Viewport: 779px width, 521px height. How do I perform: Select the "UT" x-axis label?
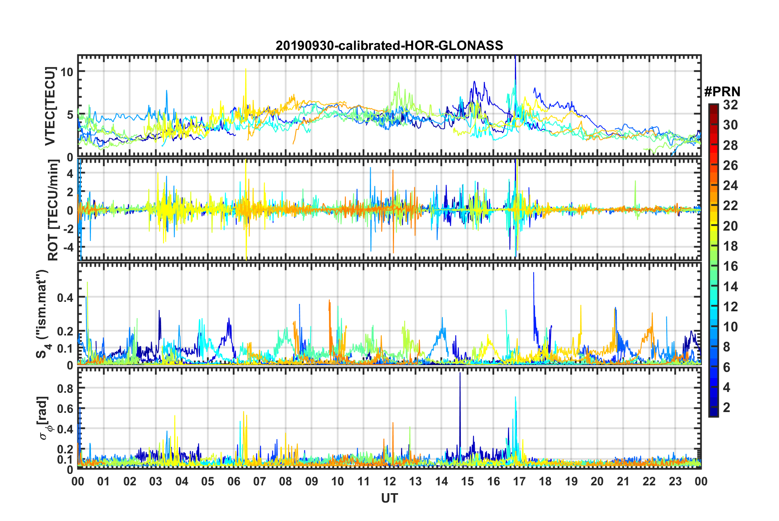coord(389,498)
